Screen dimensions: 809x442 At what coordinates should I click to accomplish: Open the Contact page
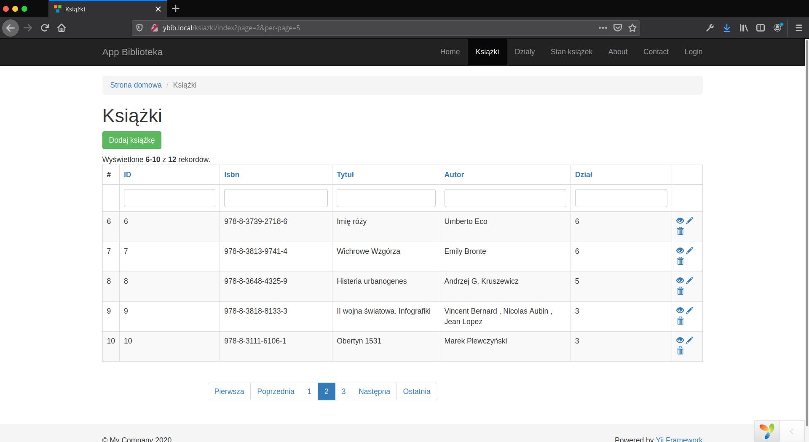point(656,52)
